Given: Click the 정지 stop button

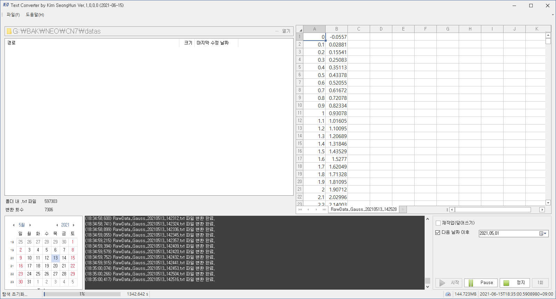Looking at the screenshot, I should point(515,283).
